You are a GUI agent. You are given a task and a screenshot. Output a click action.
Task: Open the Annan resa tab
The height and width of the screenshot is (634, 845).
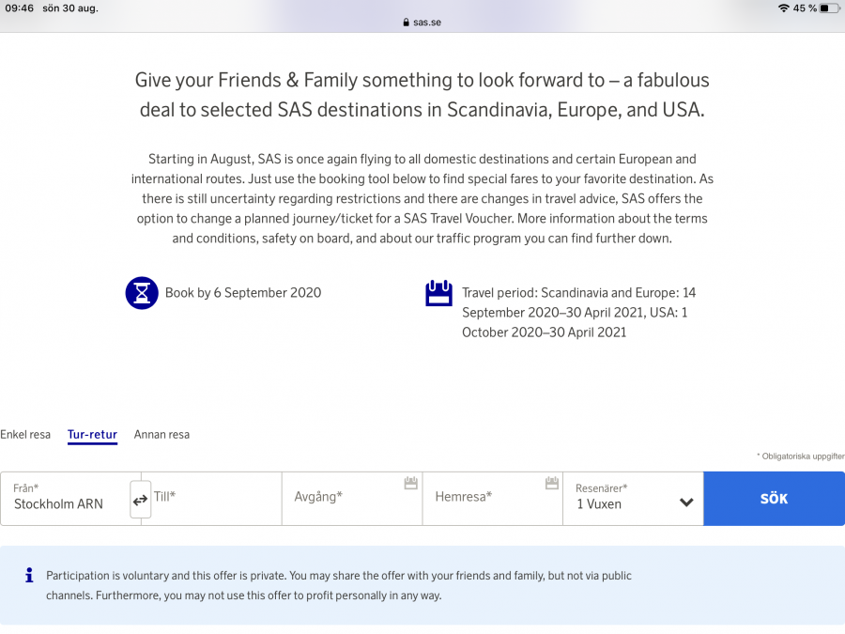click(162, 434)
